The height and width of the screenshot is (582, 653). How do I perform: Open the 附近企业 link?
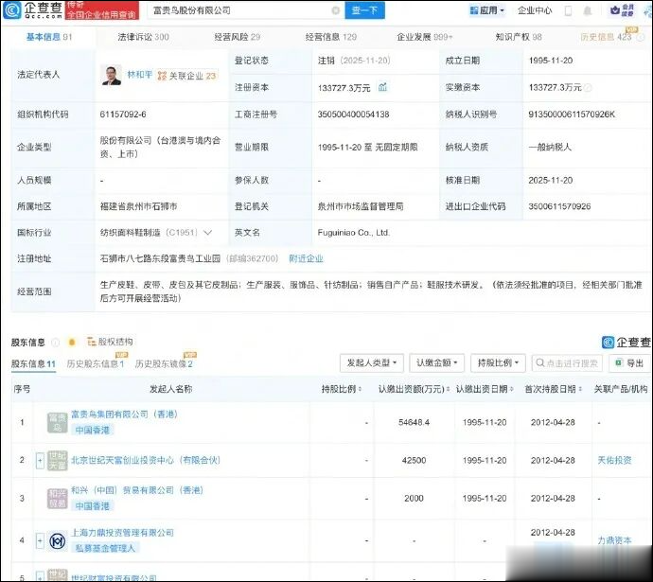click(x=306, y=258)
